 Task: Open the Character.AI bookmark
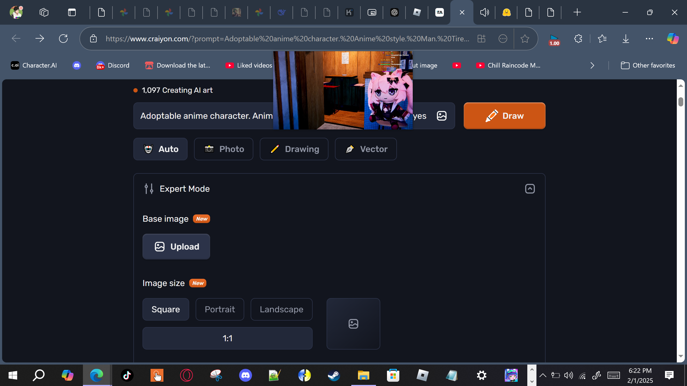tap(34, 65)
